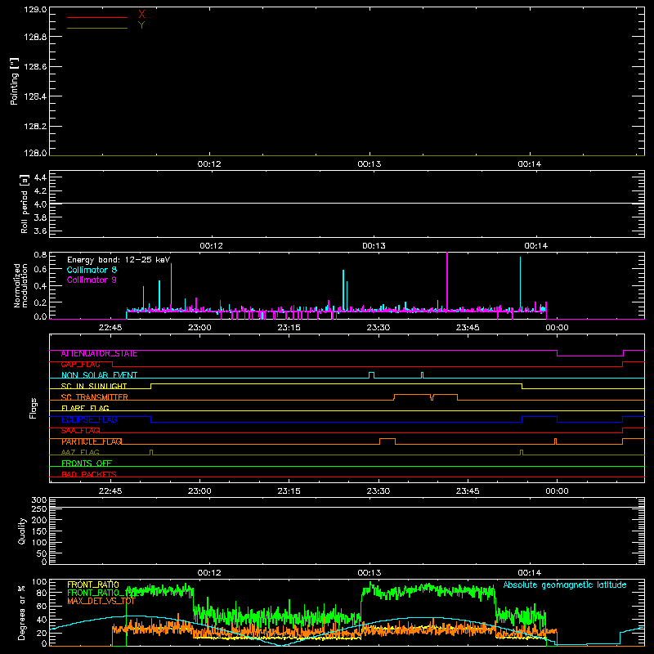654x654 pixels.
Task: Click the NON_SOLAR_EVENT flag label
Action: (x=99, y=375)
